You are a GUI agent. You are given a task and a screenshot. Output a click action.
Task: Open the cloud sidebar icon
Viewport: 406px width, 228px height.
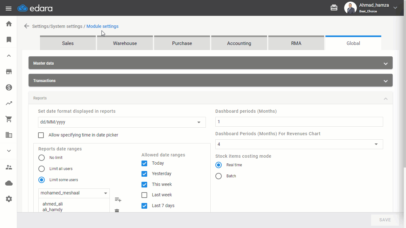click(9, 183)
